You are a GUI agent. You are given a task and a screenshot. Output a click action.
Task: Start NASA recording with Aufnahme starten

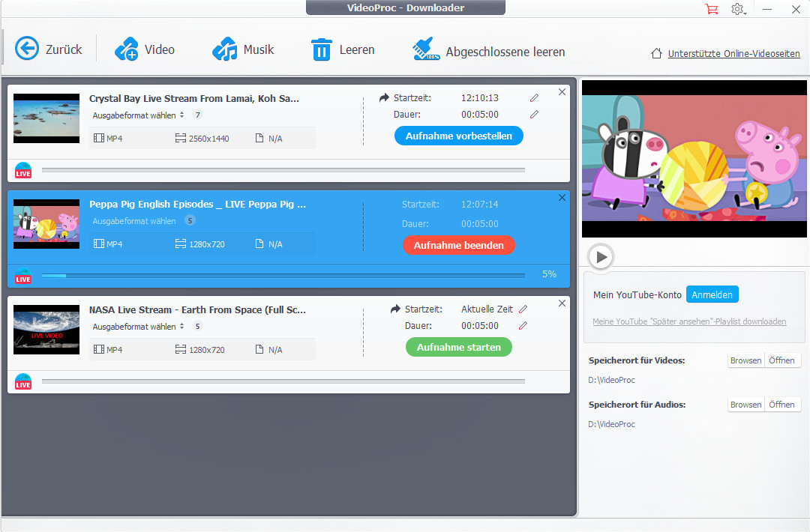[x=458, y=347]
